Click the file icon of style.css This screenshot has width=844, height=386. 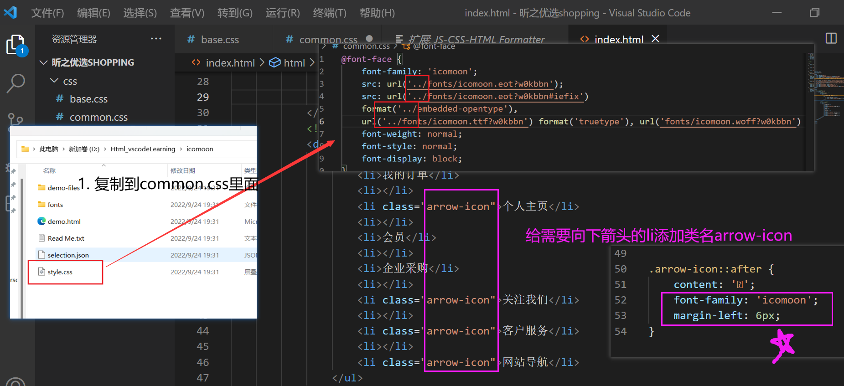pos(41,272)
